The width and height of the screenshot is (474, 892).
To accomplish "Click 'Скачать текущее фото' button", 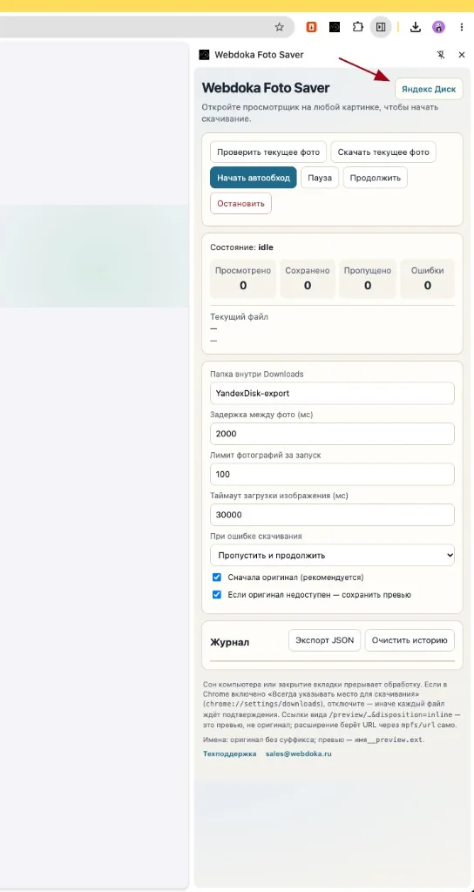I will [383, 152].
